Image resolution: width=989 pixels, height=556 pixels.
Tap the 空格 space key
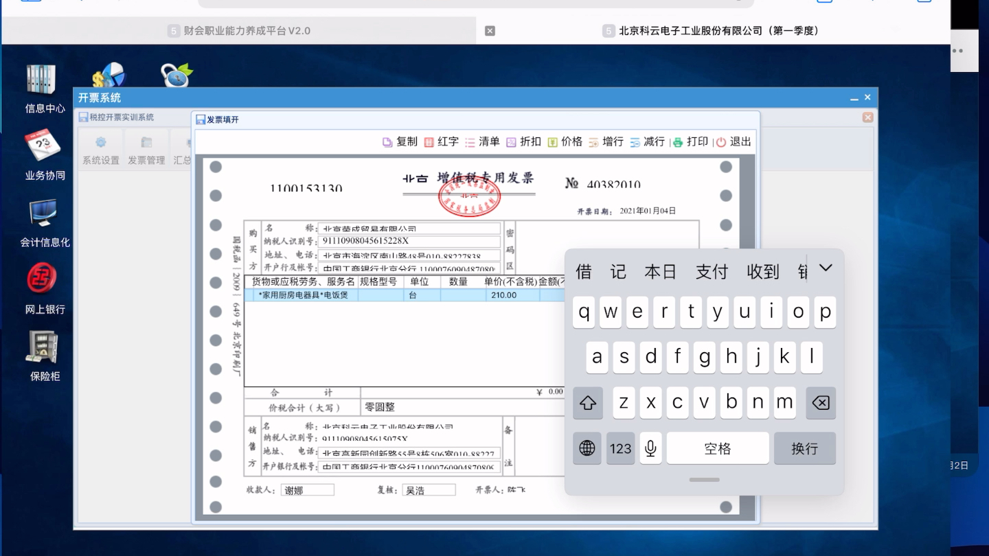click(x=718, y=448)
